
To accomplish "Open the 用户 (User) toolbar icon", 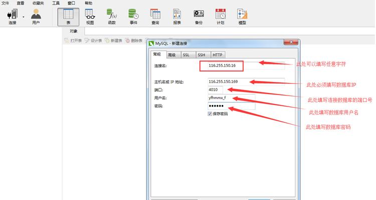I will pos(36,16).
